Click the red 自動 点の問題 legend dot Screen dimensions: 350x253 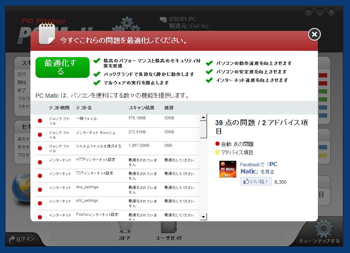click(x=217, y=144)
